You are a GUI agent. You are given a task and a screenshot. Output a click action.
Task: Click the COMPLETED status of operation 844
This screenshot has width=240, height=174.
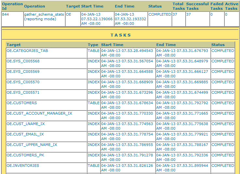pos(160,15)
